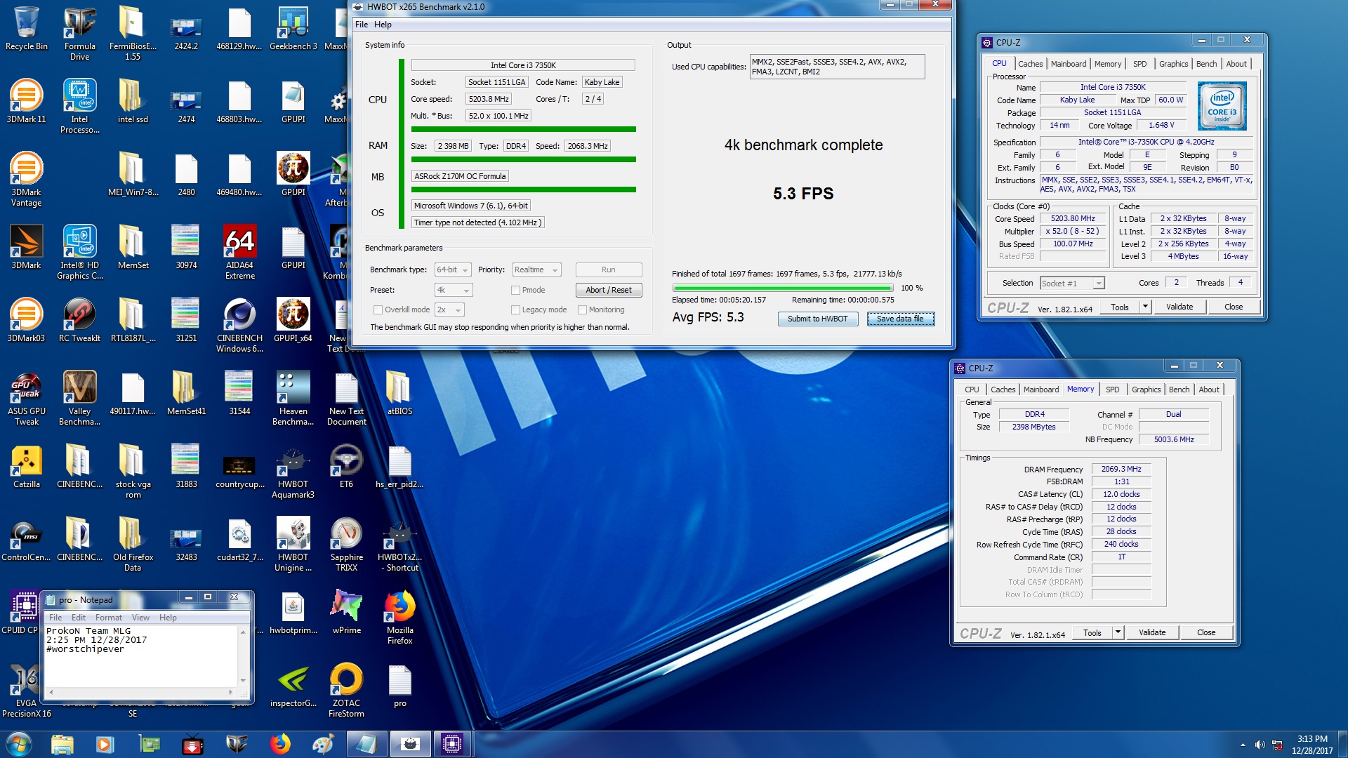
Task: Enable the Legacy mode checkbox
Action: [515, 310]
